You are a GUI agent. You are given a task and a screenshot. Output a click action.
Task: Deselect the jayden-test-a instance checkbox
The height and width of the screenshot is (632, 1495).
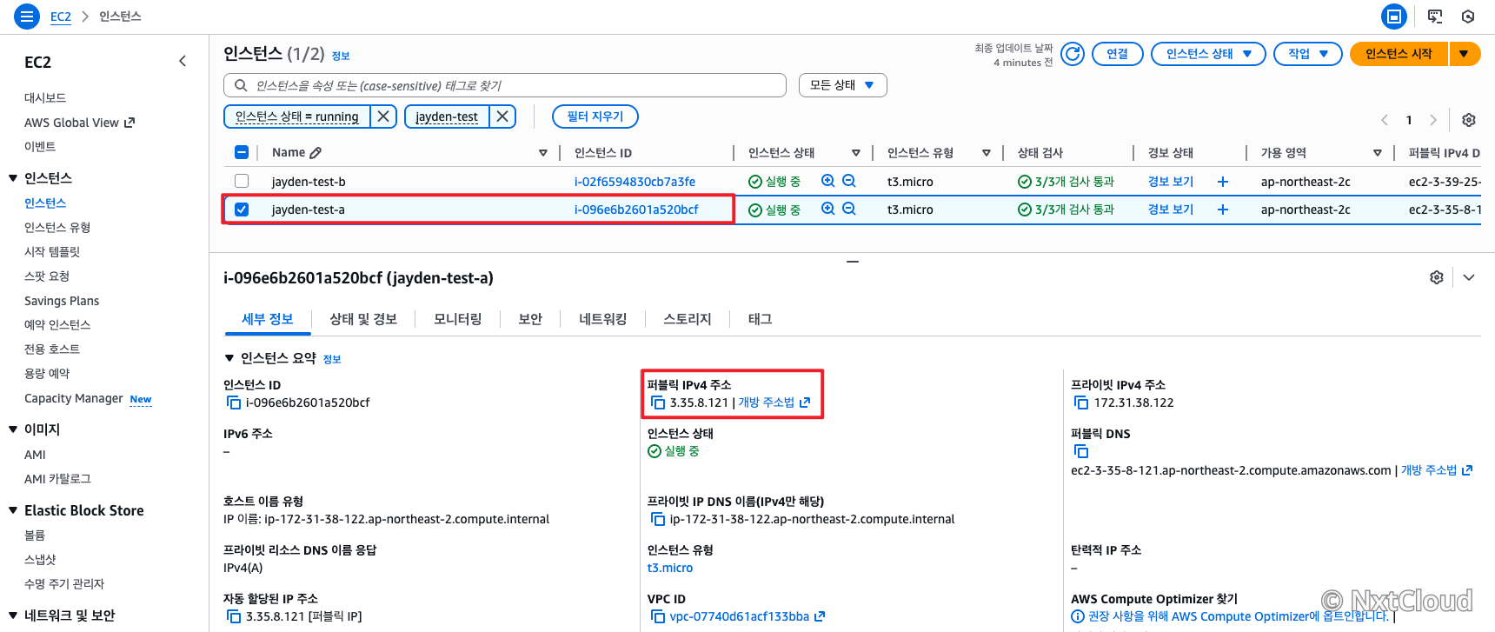(x=242, y=210)
